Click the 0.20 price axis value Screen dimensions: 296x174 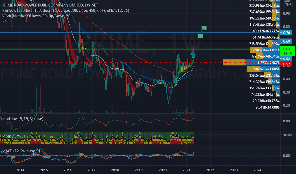286,105
